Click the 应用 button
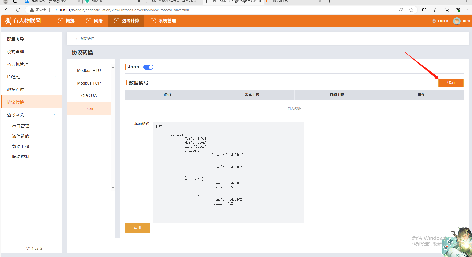 click(x=137, y=228)
